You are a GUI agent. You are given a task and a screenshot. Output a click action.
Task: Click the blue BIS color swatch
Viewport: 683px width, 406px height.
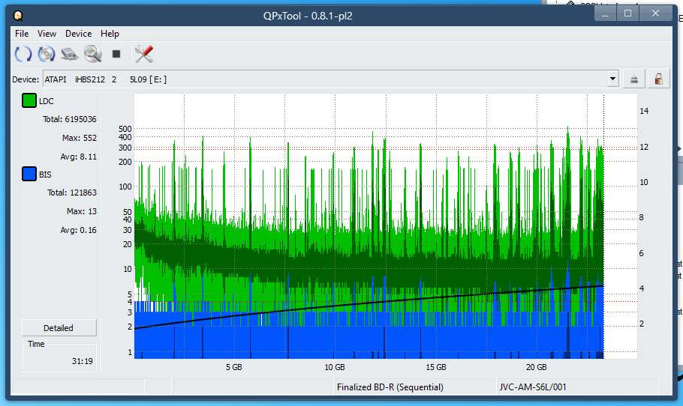pyautogui.click(x=29, y=175)
